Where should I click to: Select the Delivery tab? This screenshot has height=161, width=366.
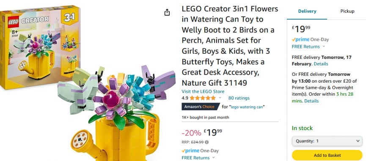point(307,11)
